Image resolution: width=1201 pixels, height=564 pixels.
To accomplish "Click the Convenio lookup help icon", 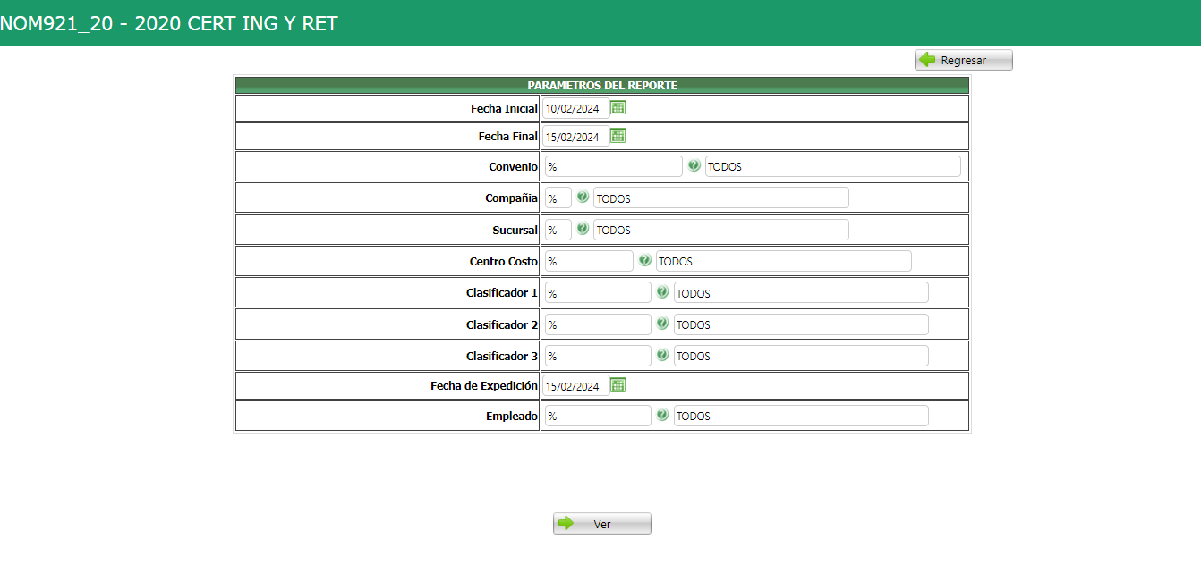I will [x=694, y=165].
